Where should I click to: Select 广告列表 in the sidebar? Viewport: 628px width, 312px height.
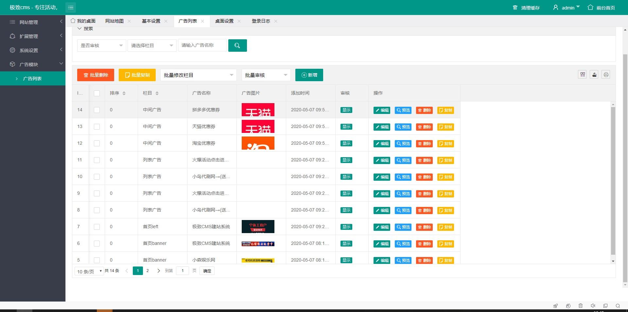pyautogui.click(x=33, y=79)
